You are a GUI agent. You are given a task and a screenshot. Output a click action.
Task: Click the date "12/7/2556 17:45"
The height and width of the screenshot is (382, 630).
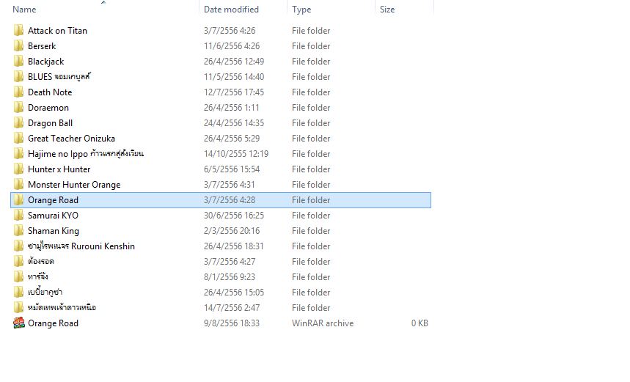point(234,92)
